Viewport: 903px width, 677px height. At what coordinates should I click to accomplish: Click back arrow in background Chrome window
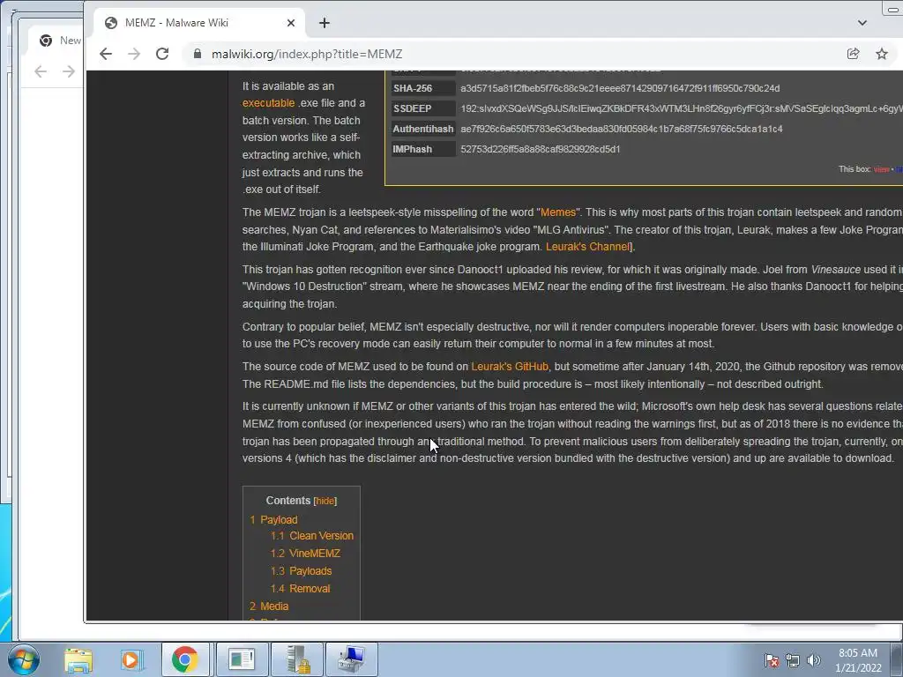click(x=41, y=71)
